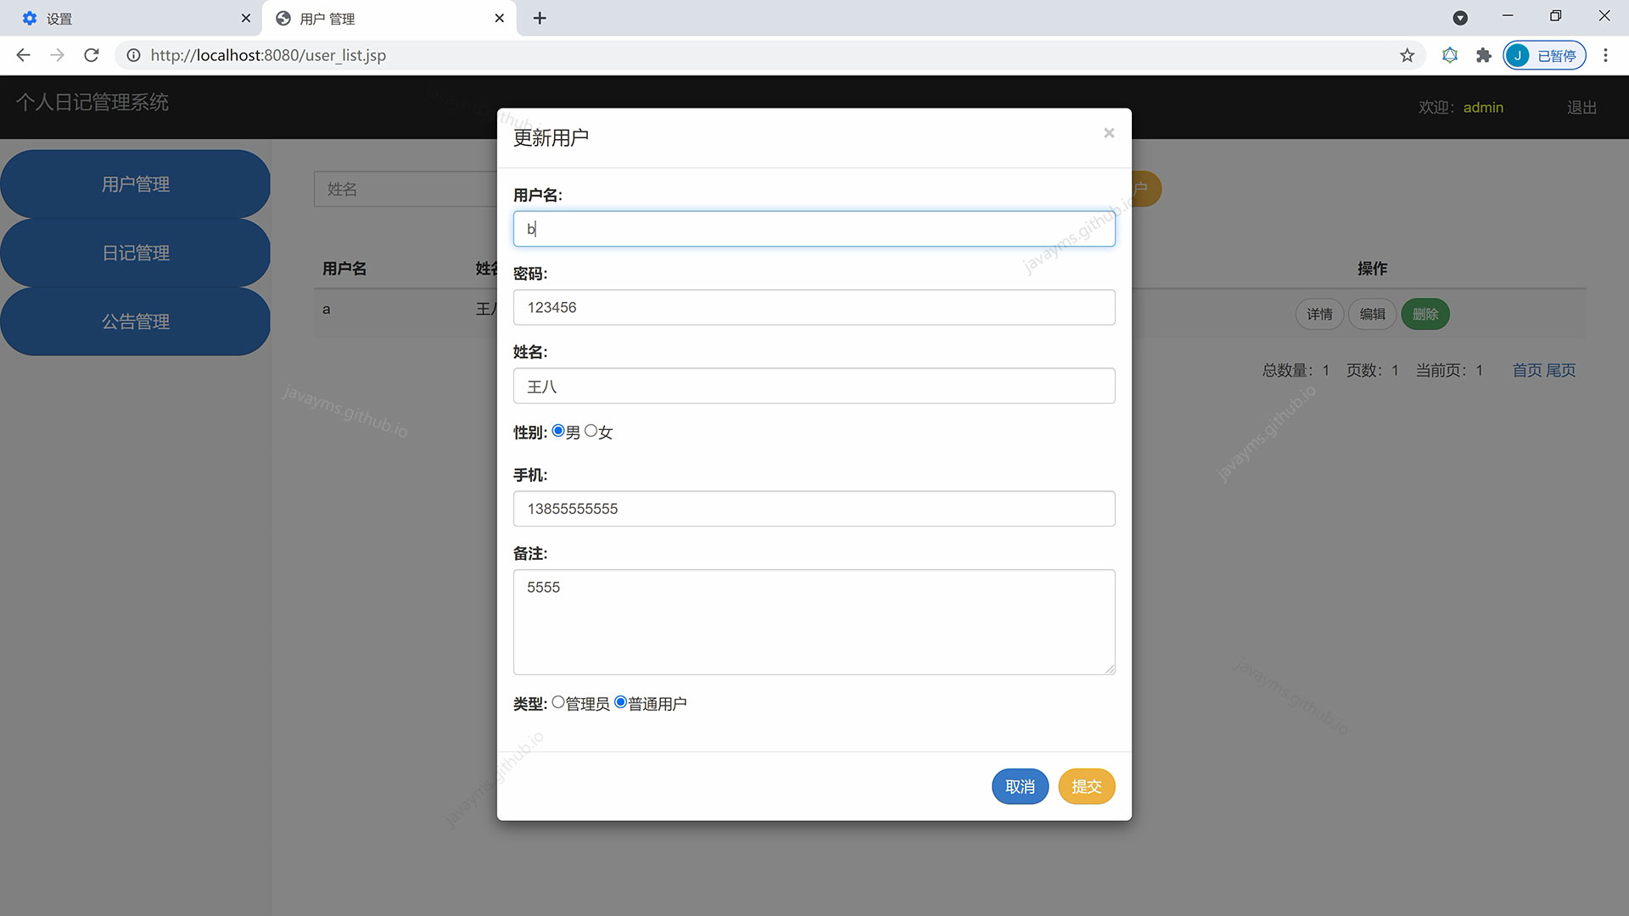
Task: Open the 已暂停 profile menu
Action: pos(1544,55)
